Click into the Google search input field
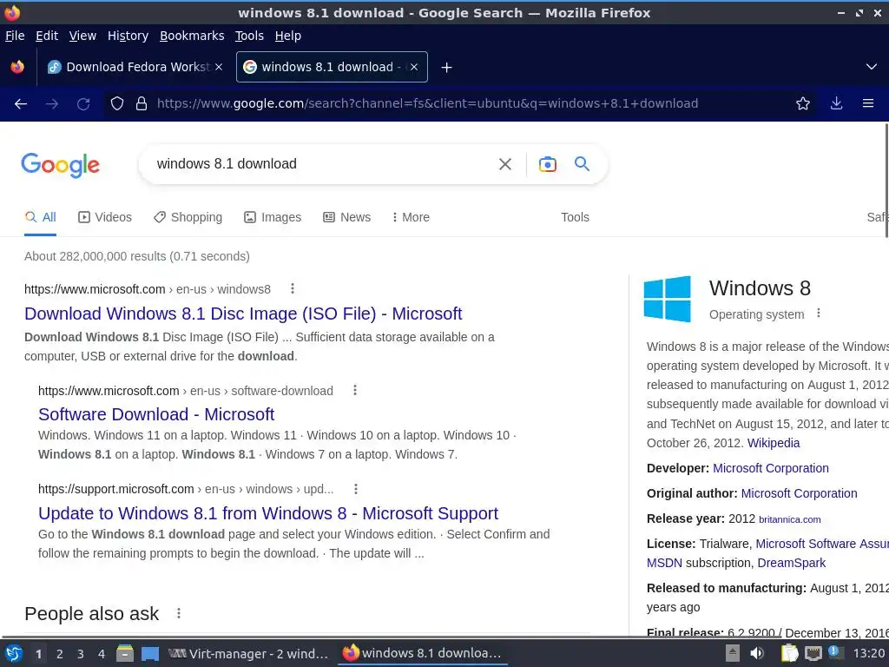 pos(323,164)
